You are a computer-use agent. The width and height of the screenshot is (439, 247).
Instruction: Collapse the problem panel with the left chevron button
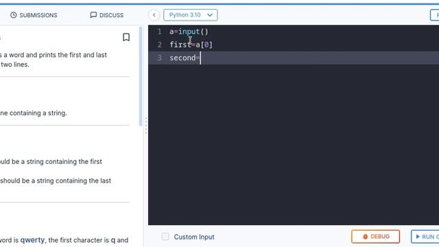coord(154,15)
